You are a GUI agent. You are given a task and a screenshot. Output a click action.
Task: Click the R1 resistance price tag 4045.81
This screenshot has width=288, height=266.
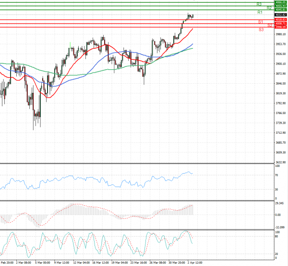click(x=280, y=10)
